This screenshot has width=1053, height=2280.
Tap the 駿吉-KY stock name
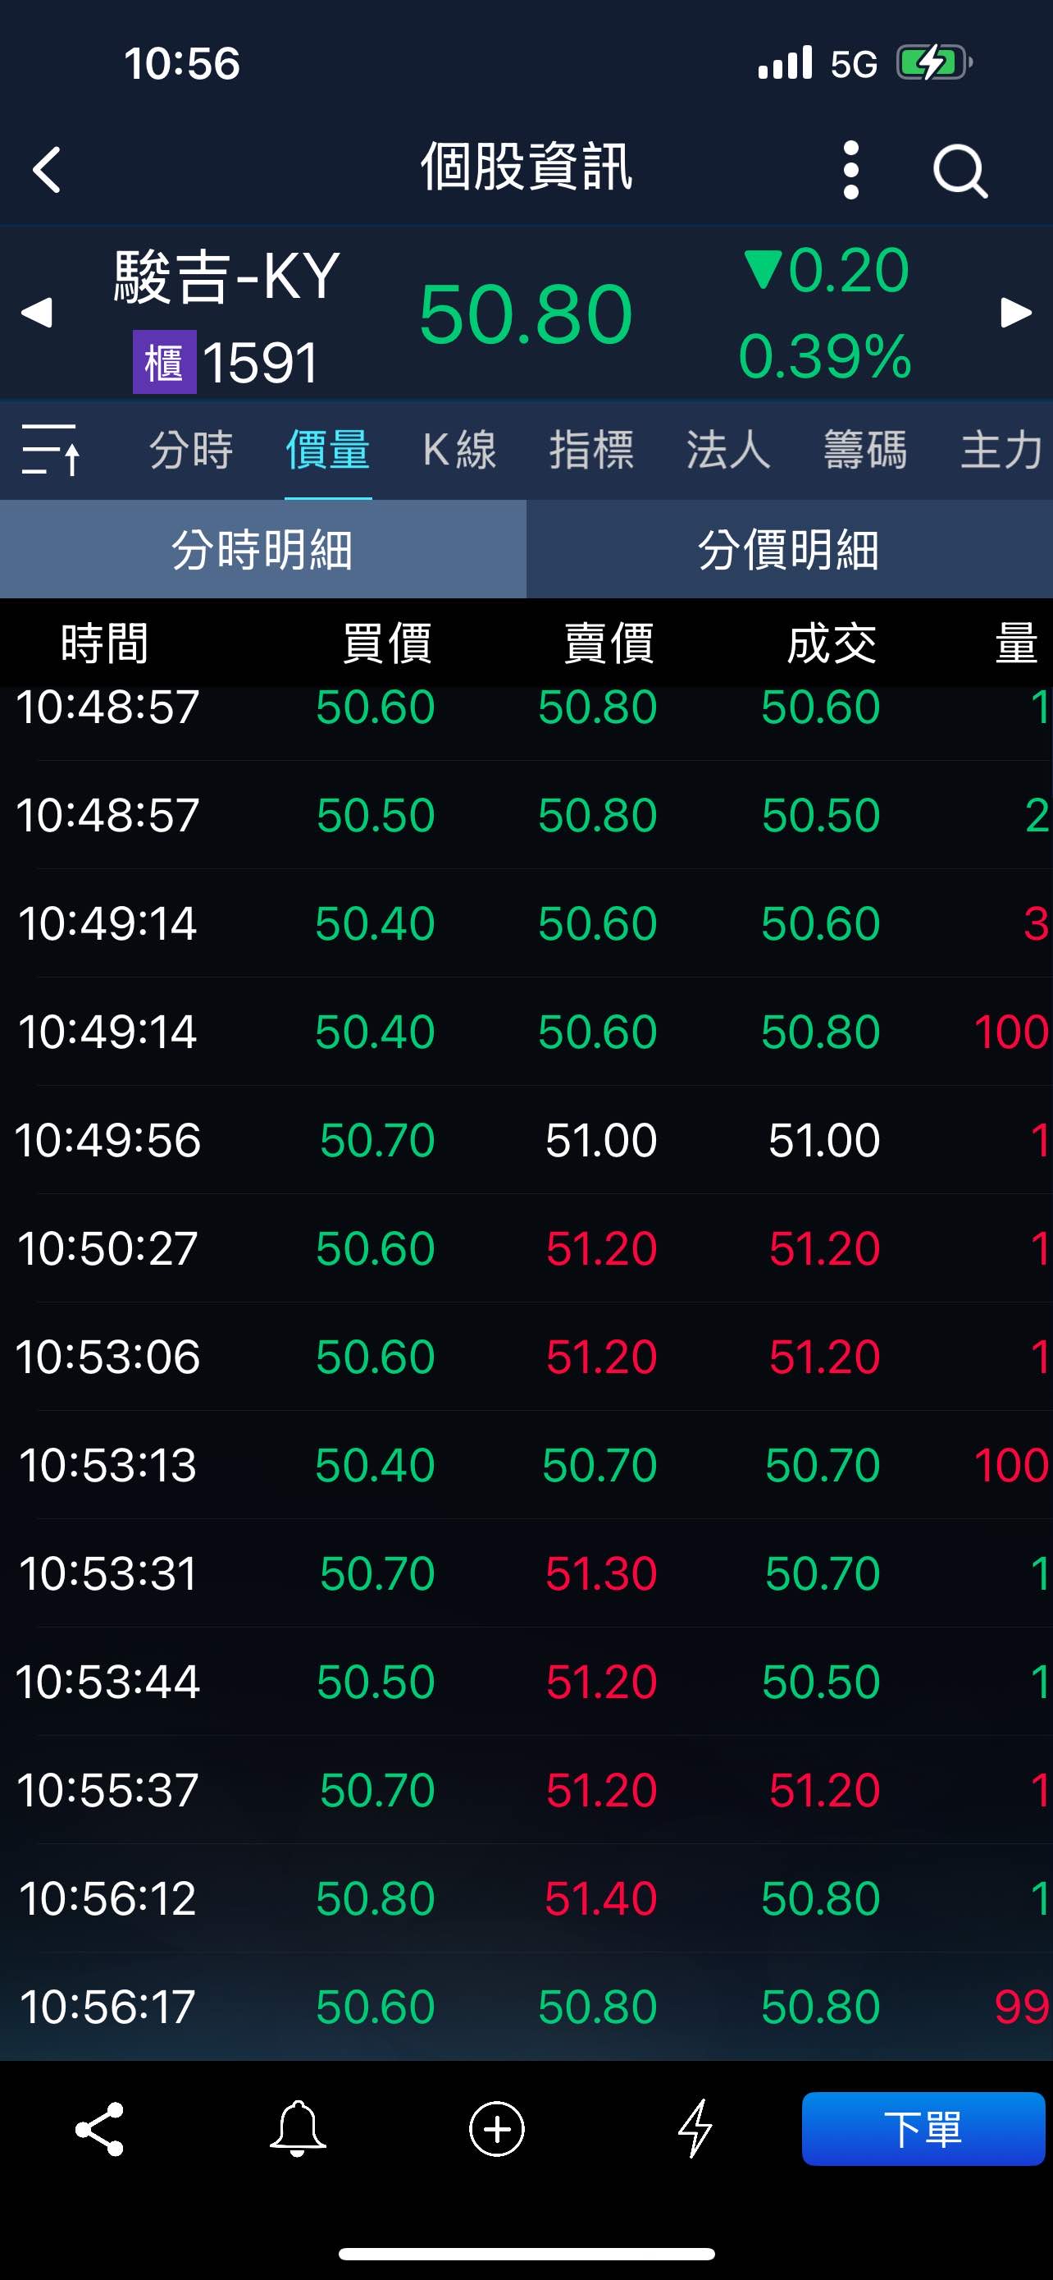(x=227, y=277)
